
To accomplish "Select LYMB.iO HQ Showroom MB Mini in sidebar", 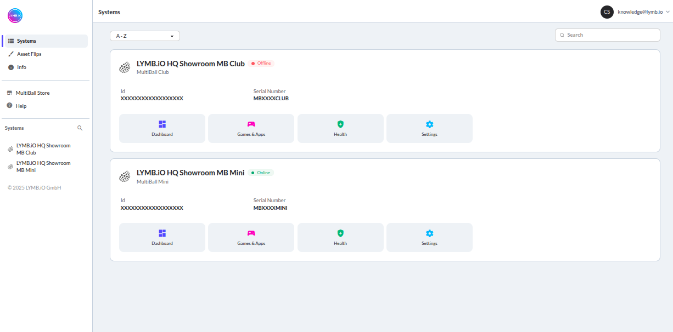I will [x=43, y=166].
